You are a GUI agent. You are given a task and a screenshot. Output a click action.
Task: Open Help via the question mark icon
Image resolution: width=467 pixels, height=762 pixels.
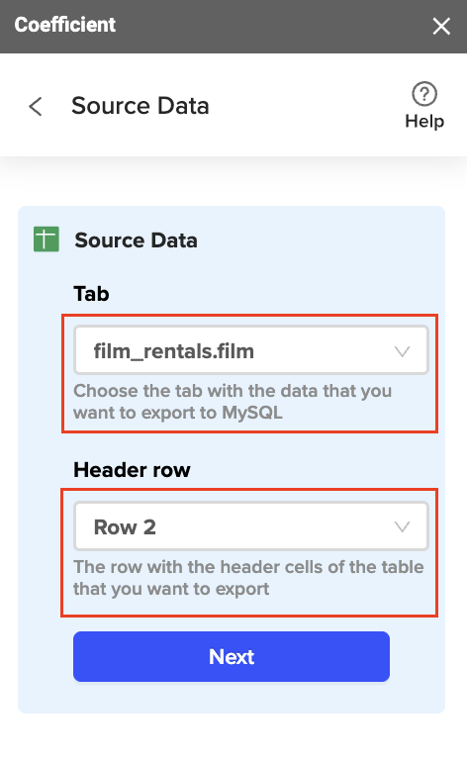pyautogui.click(x=424, y=93)
